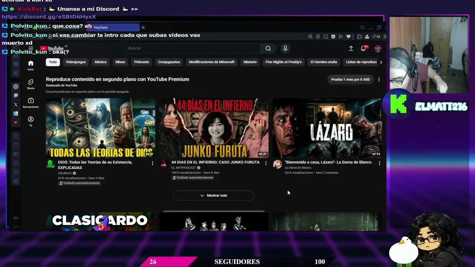Open the Tú profile section in sidebar
475x267 pixels.
(31, 121)
